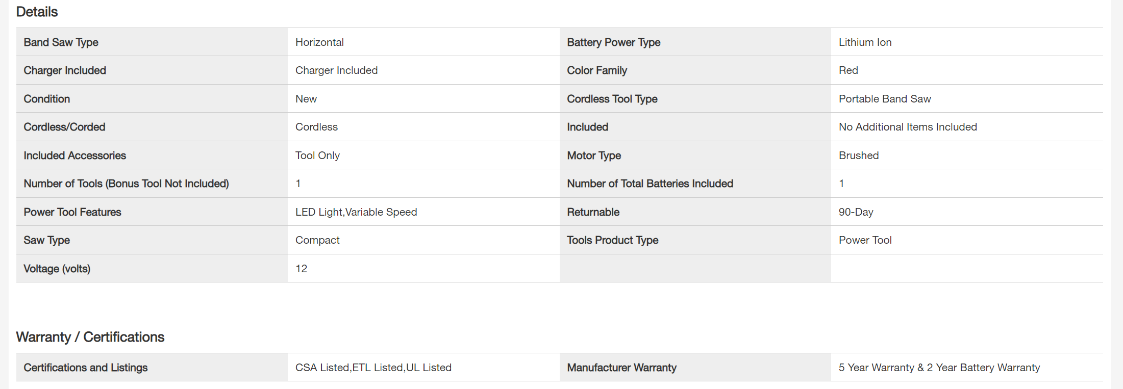Click the Warranty / Certifications heading
Viewport: 1123px width, 389px height.
90,337
